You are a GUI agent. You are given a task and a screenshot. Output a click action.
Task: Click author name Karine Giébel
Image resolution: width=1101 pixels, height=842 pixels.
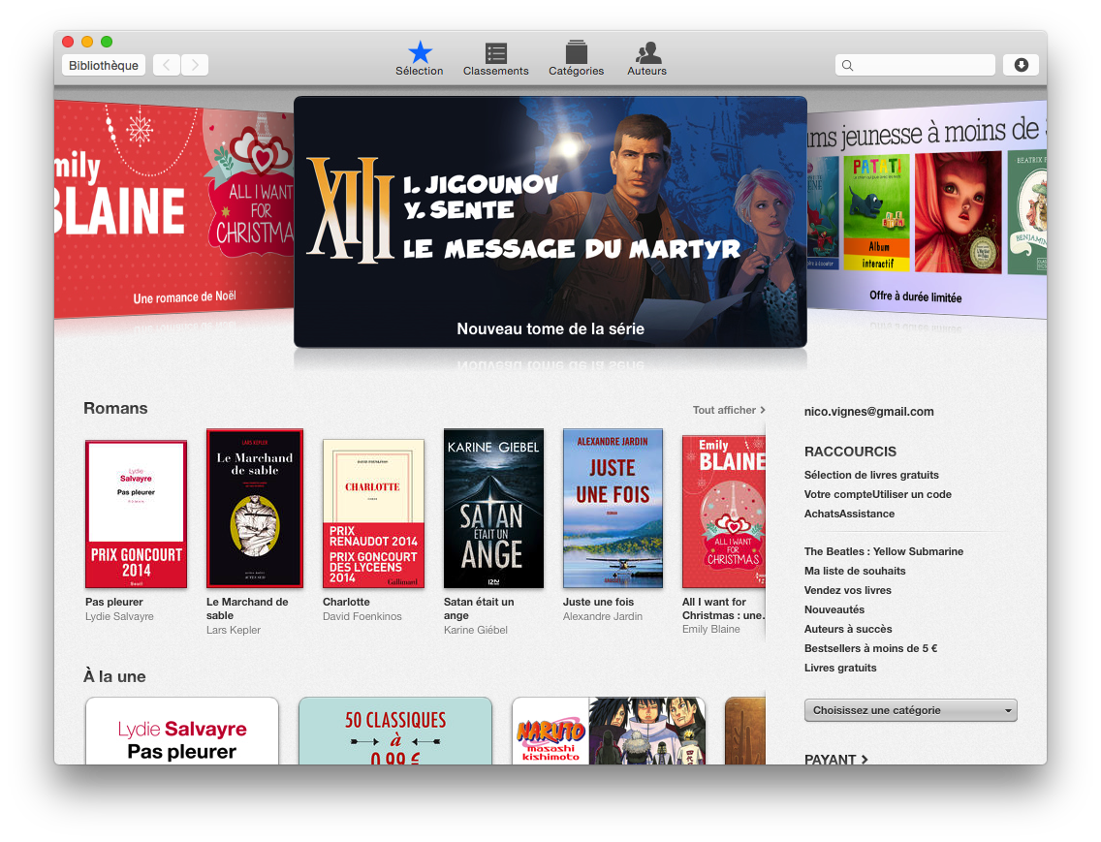[475, 630]
